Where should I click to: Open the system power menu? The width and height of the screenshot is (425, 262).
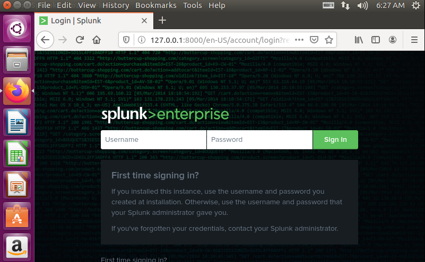click(x=416, y=5)
